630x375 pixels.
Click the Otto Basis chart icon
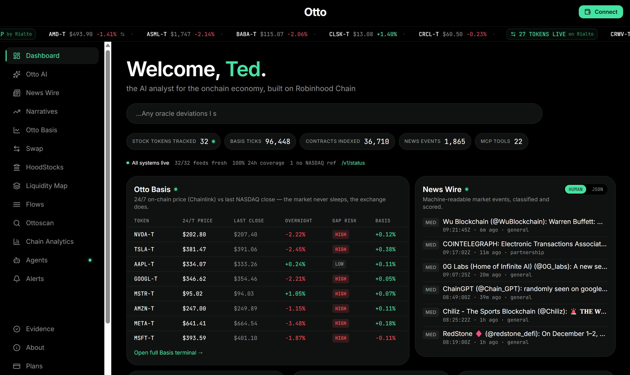click(x=17, y=130)
